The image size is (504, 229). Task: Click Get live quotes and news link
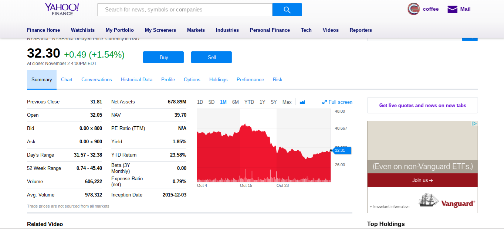[422, 106]
